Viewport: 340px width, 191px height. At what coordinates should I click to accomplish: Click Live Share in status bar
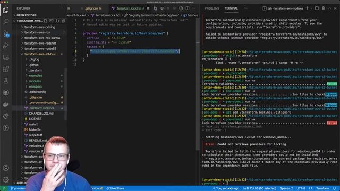pos(115,188)
